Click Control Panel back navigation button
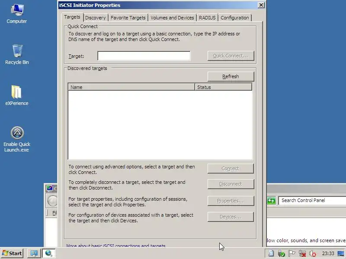Image resolution: width=346 pixels, height=259 pixels. pos(52,201)
